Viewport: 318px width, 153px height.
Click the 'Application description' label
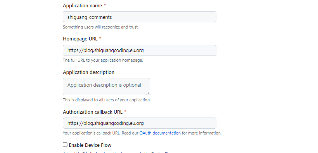[x=89, y=72]
